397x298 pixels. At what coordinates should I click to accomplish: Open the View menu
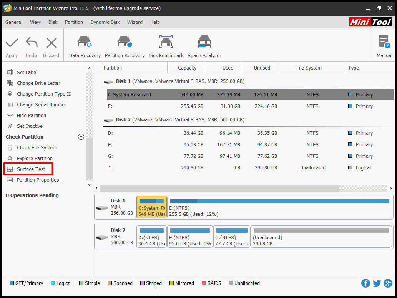pos(35,22)
